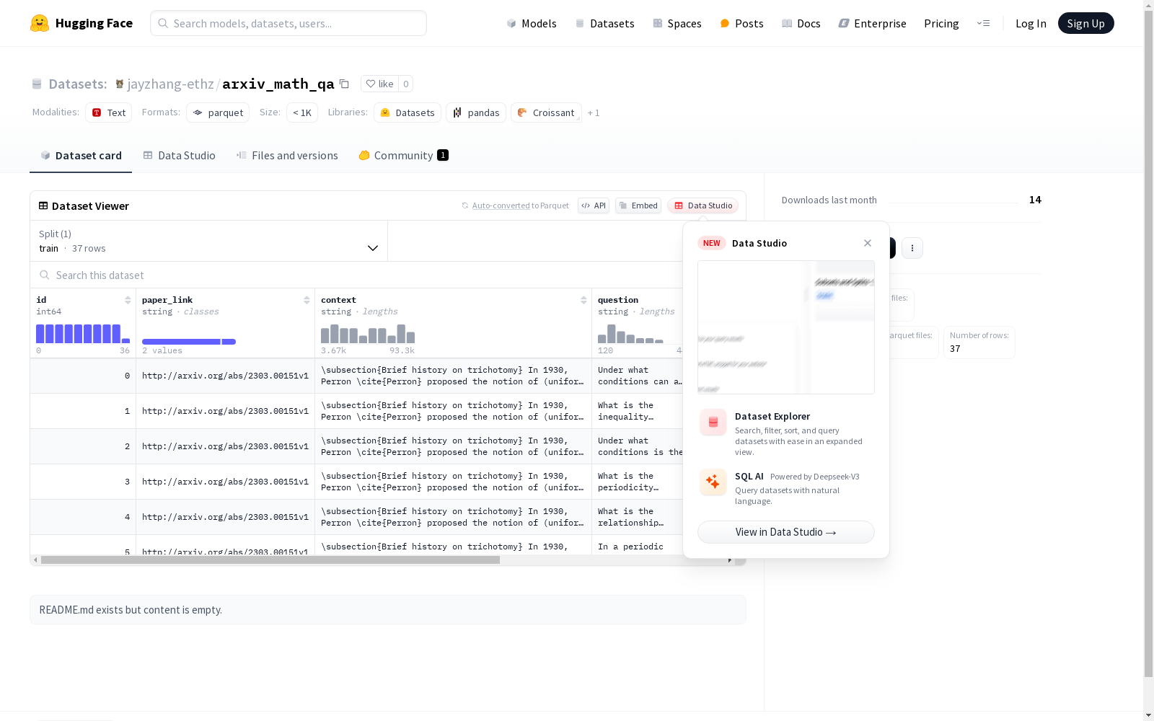
Task: Click the question column header
Action: (618, 300)
